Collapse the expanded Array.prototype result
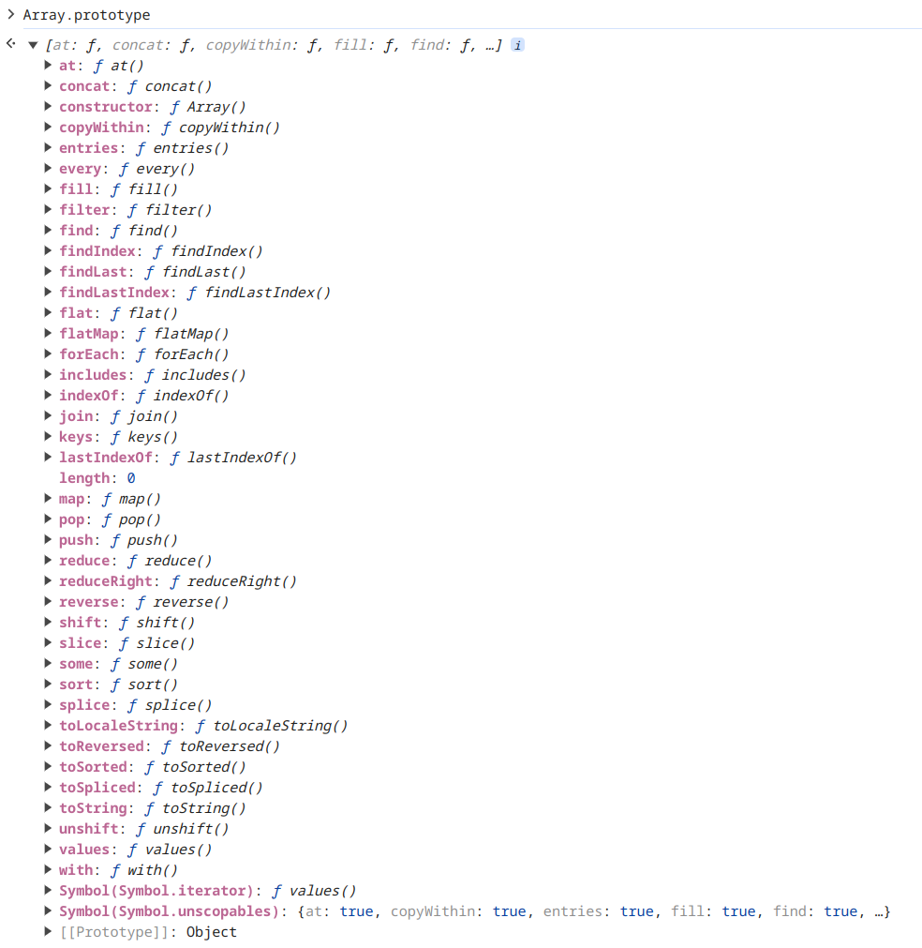Screen dimensions: 922x948 pyautogui.click(x=32, y=44)
